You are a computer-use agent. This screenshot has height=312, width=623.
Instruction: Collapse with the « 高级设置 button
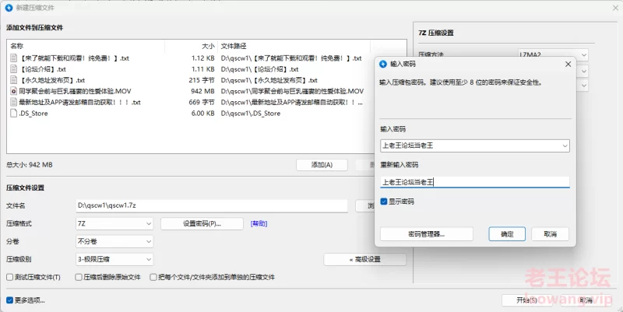pos(364,259)
